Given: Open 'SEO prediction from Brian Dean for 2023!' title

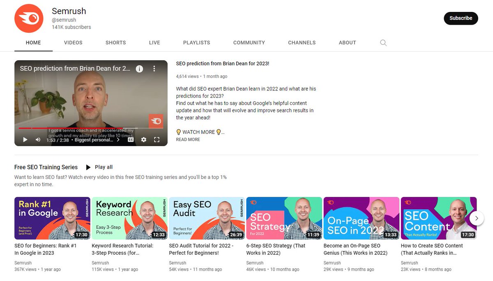Looking at the screenshot, I should [223, 64].
